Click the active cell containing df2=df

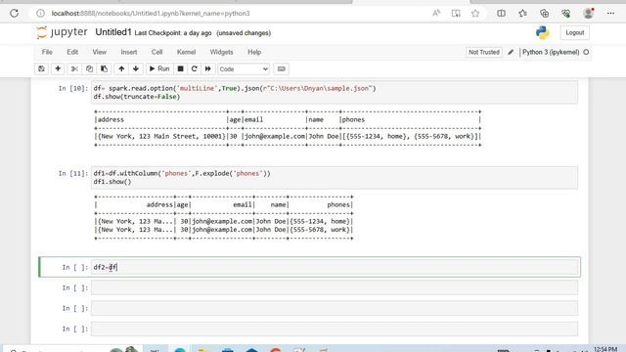[335, 267]
